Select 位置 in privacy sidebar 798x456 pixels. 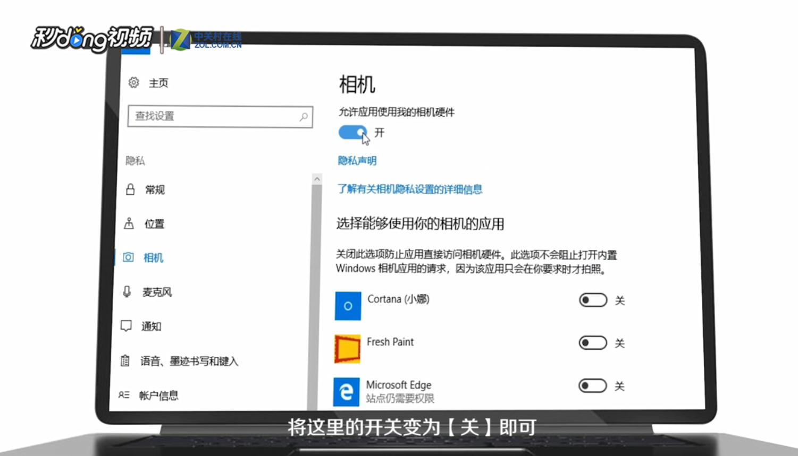coord(154,224)
